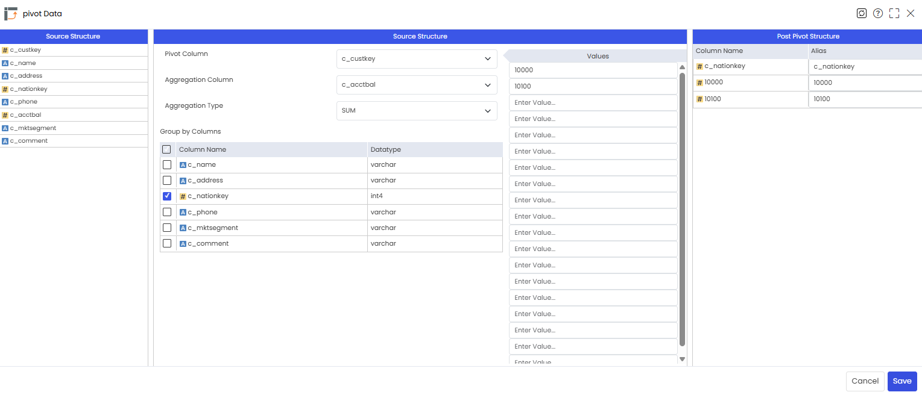Click the refresh icon in the title bar
The width and height of the screenshot is (922, 395).
coord(862,13)
